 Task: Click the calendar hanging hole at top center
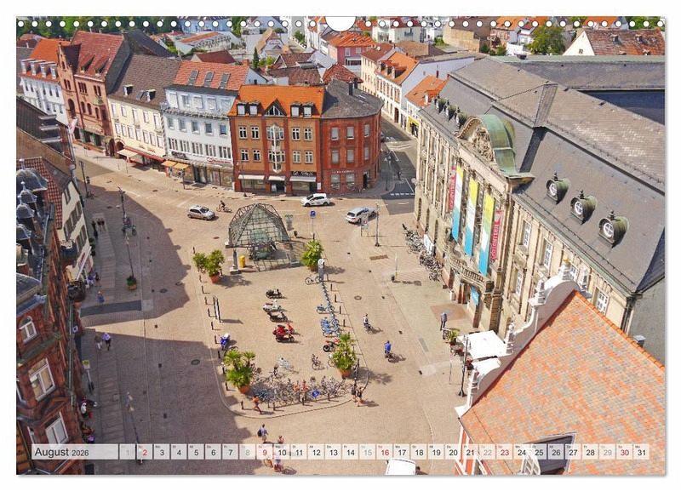tap(340, 22)
